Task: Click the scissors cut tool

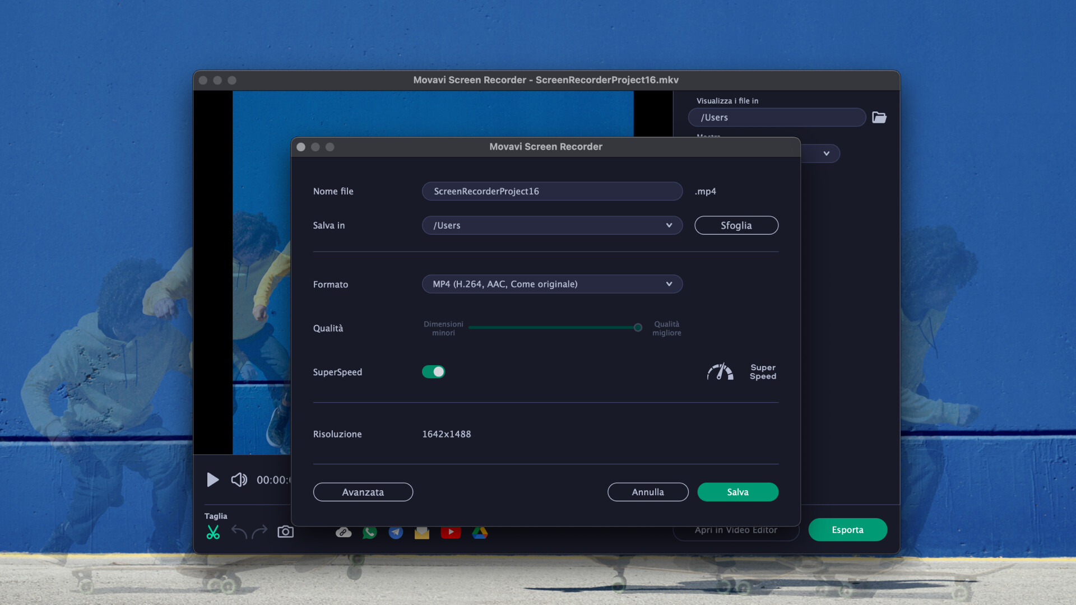Action: click(x=213, y=532)
